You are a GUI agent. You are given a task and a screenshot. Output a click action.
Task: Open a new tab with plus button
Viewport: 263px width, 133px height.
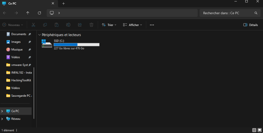pyautogui.click(x=63, y=3)
